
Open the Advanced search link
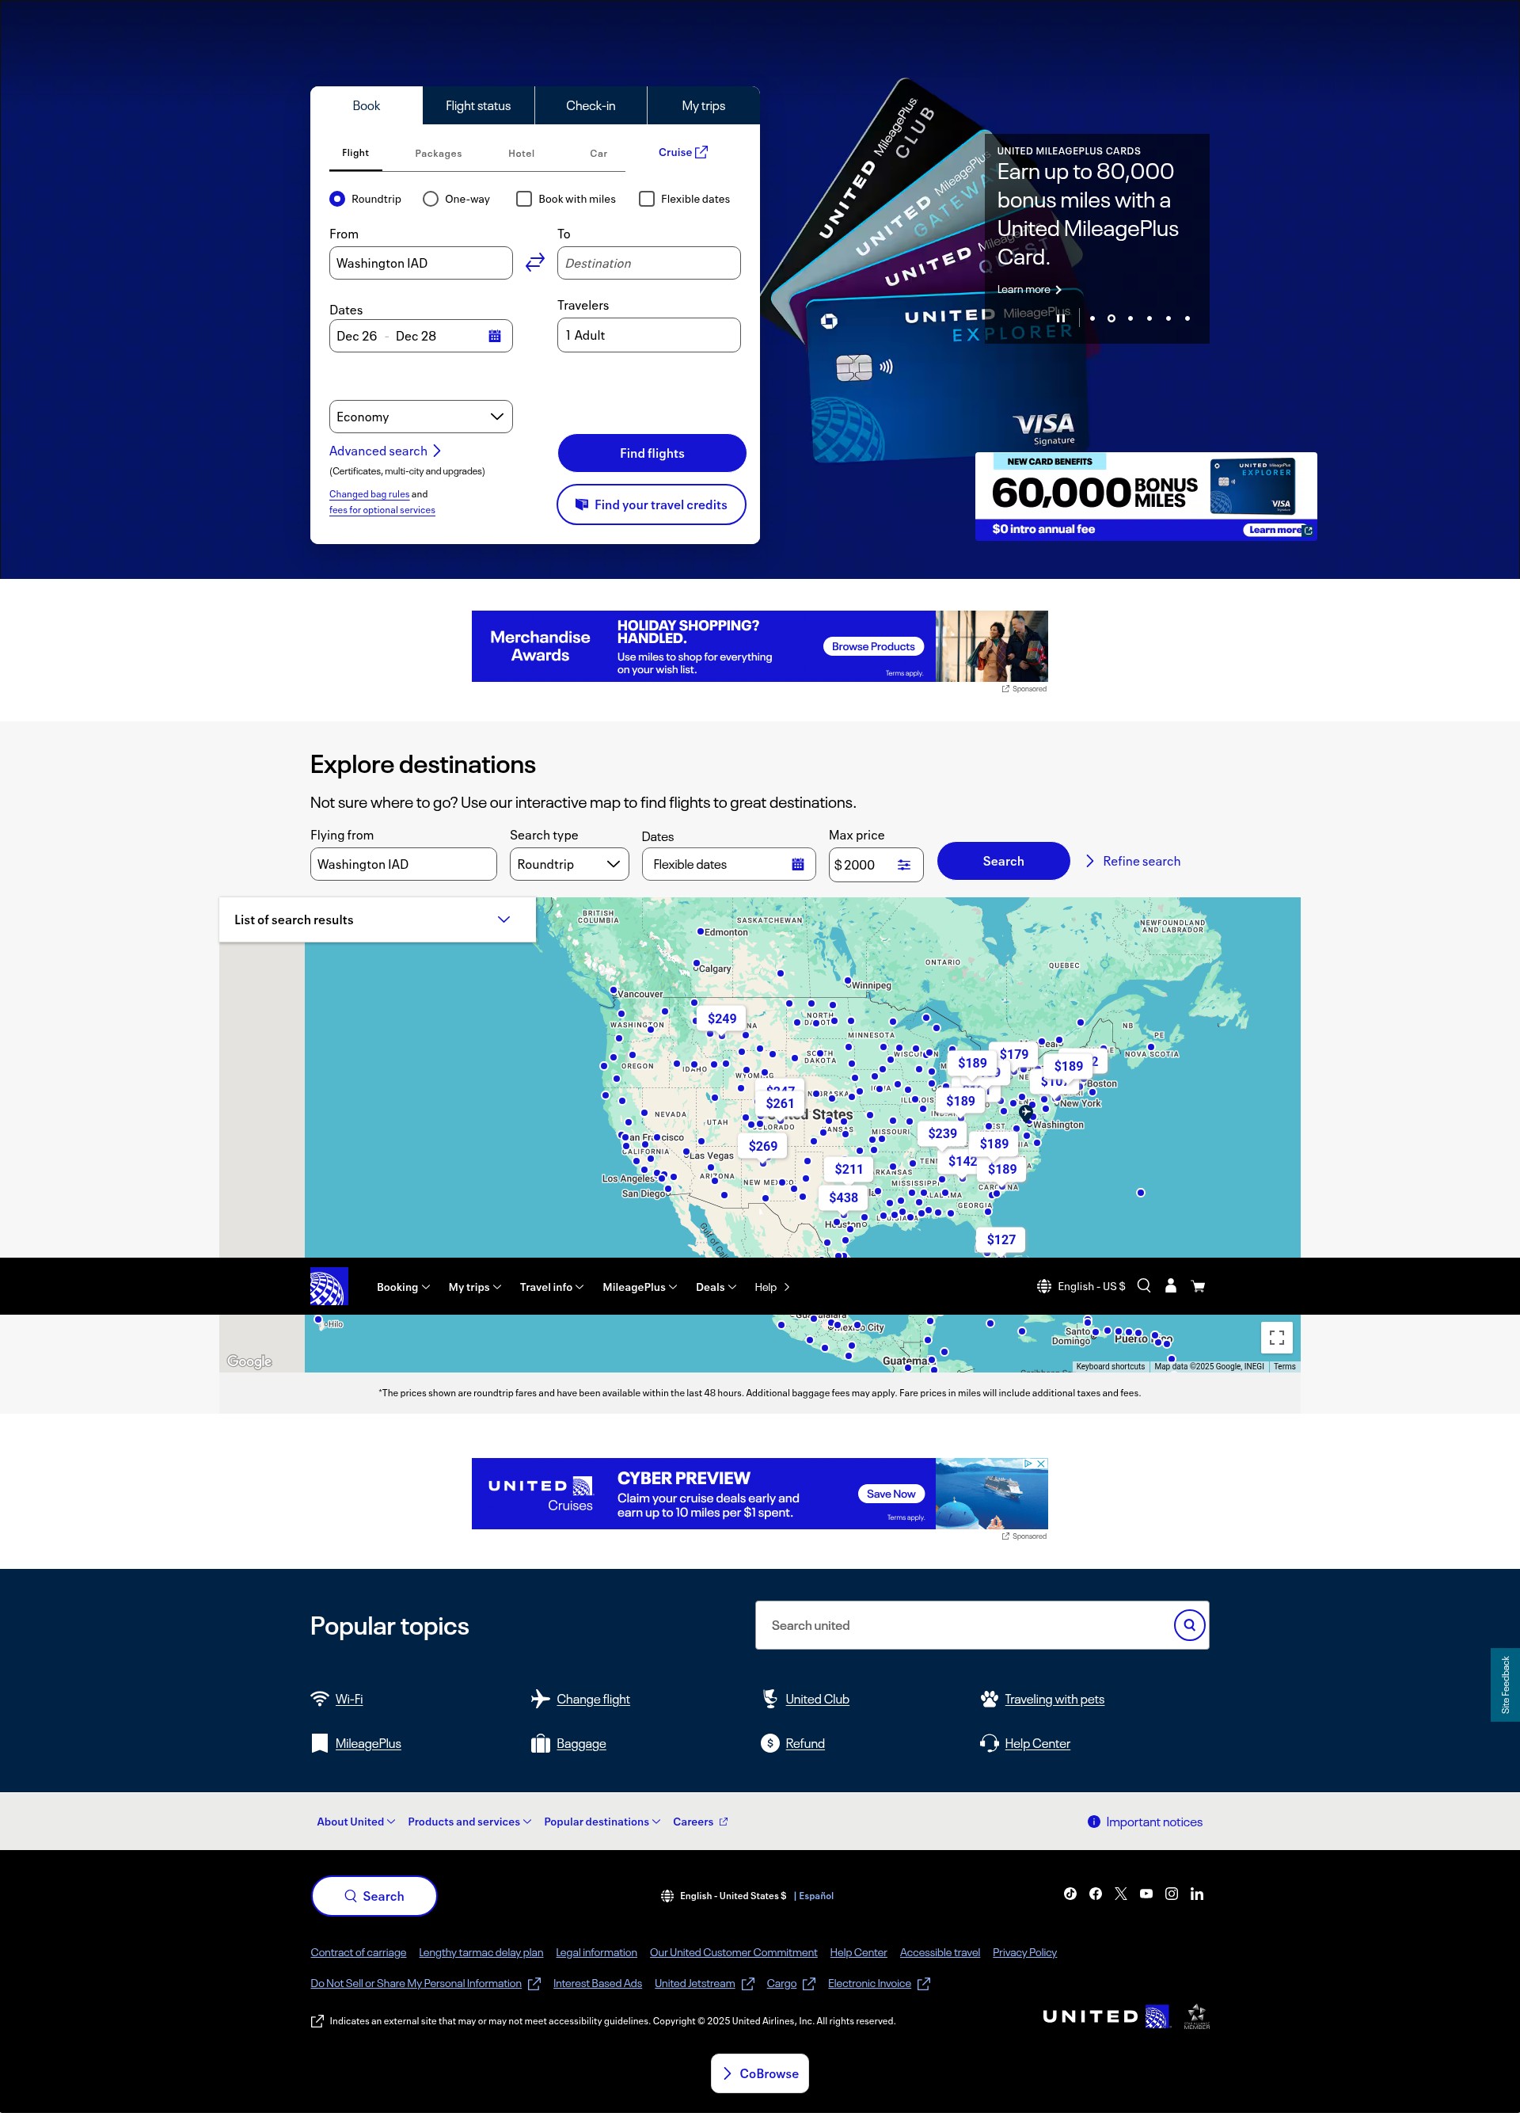tap(385, 451)
